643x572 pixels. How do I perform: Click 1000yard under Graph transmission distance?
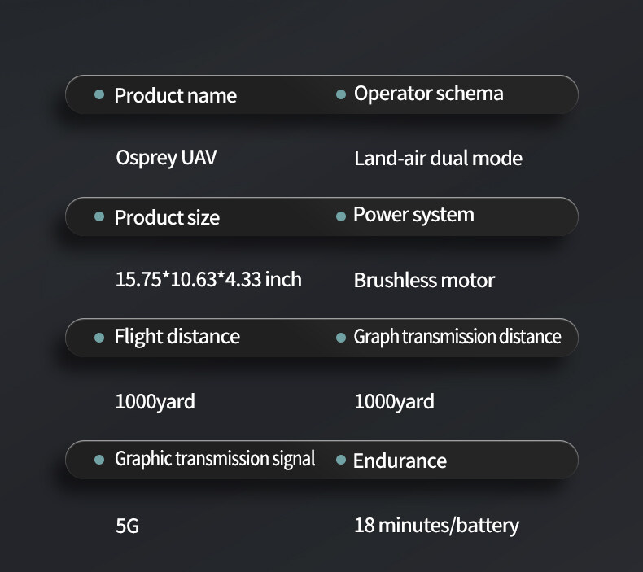pyautogui.click(x=394, y=401)
